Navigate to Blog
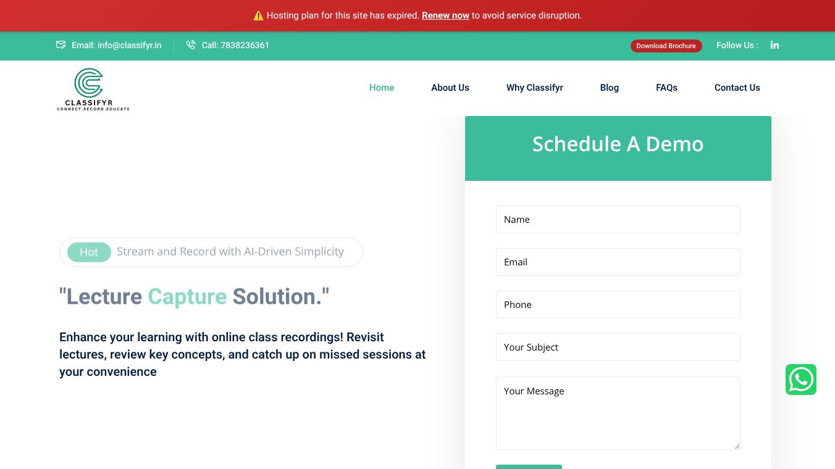The image size is (835, 469). tap(610, 88)
